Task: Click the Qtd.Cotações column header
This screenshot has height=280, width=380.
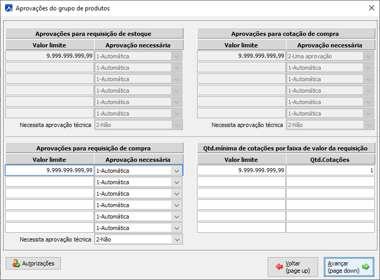Action: pyautogui.click(x=330, y=160)
